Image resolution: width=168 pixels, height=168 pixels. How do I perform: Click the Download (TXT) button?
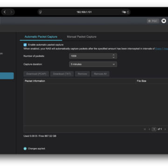[x=62, y=74]
